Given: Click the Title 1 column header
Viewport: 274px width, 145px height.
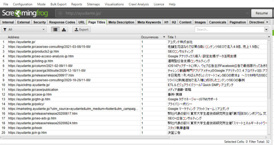Looking at the screenshot, I should click(x=217, y=37).
